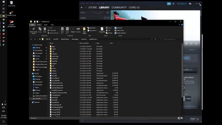Screen dimensions: 222x125
Task: Click Steam notifications bell icon
Action: (x=173, y=4)
